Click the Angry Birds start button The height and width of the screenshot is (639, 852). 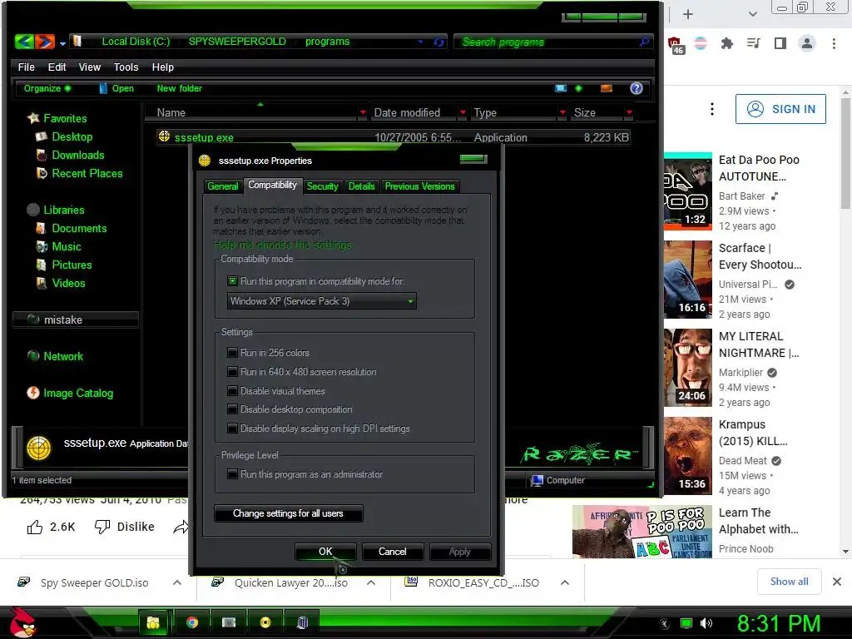22,622
